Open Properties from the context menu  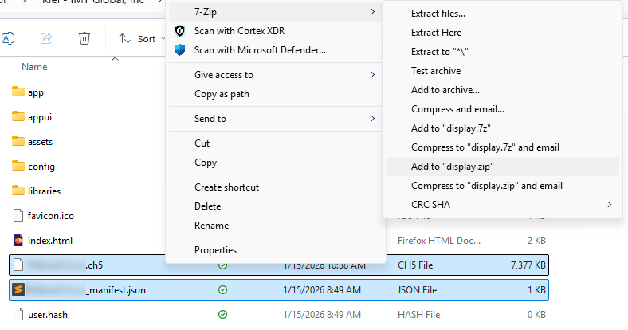(x=217, y=250)
